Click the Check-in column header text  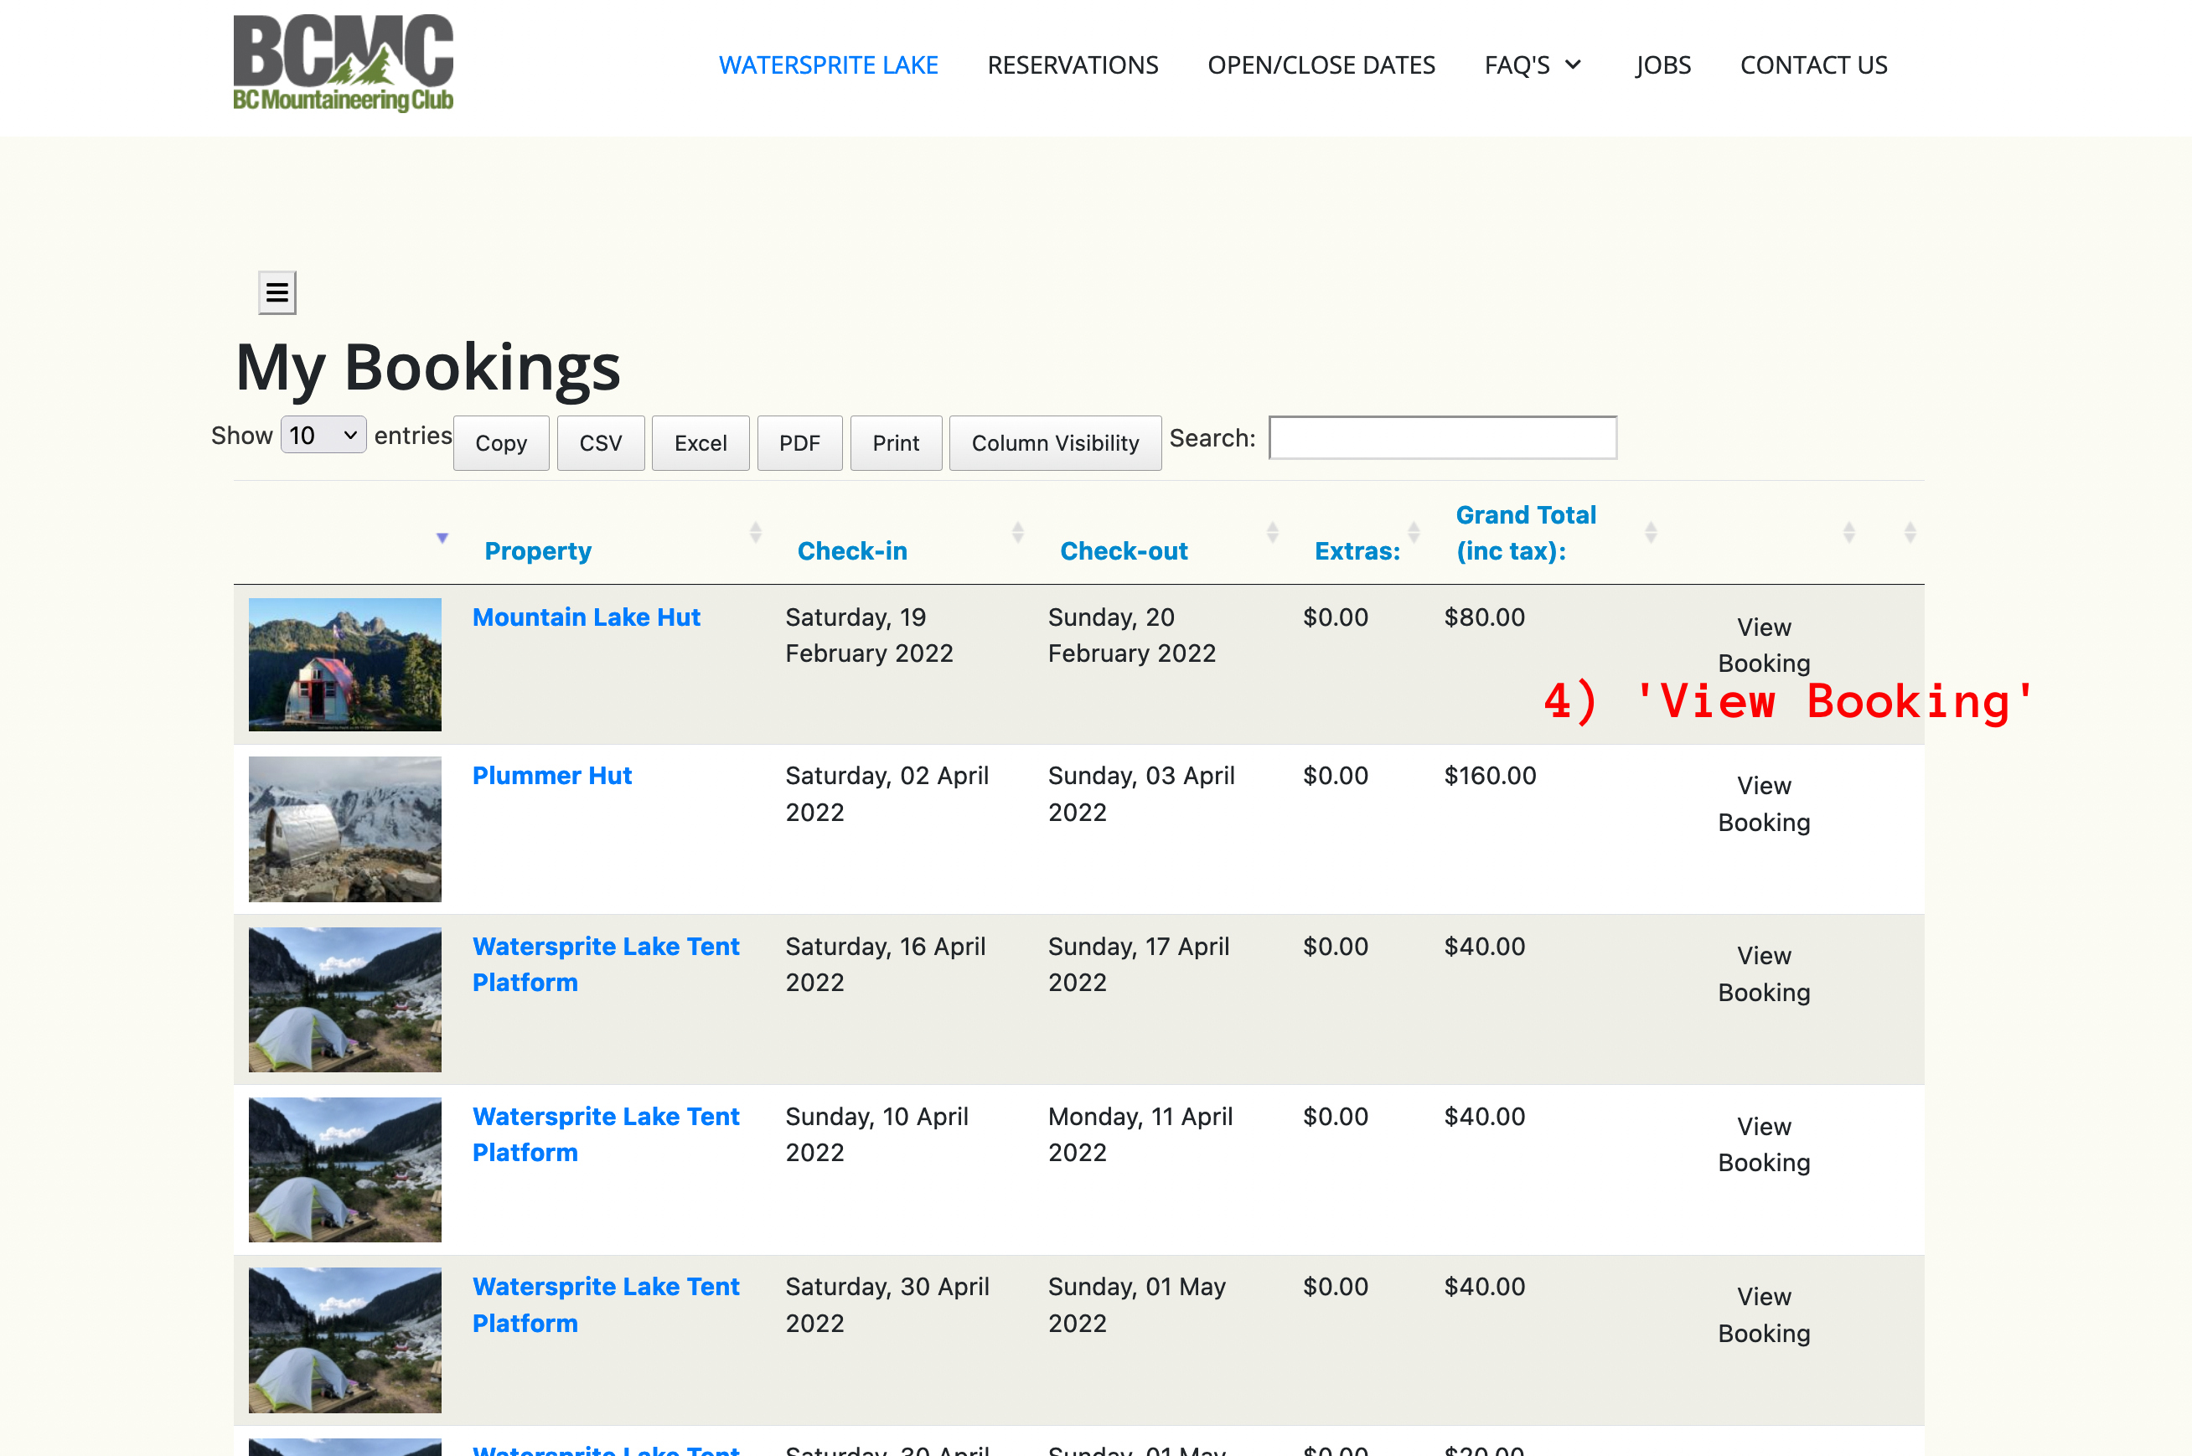tap(851, 550)
